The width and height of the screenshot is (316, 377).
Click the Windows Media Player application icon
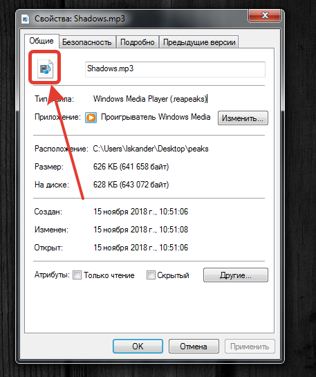pos(91,118)
